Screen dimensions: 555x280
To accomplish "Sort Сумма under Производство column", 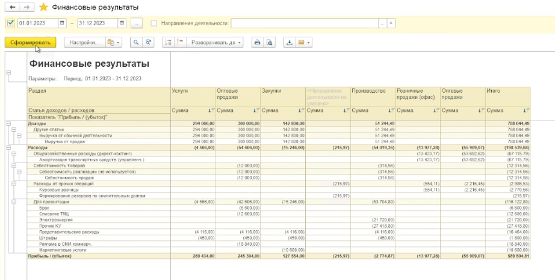I will tap(391, 110).
